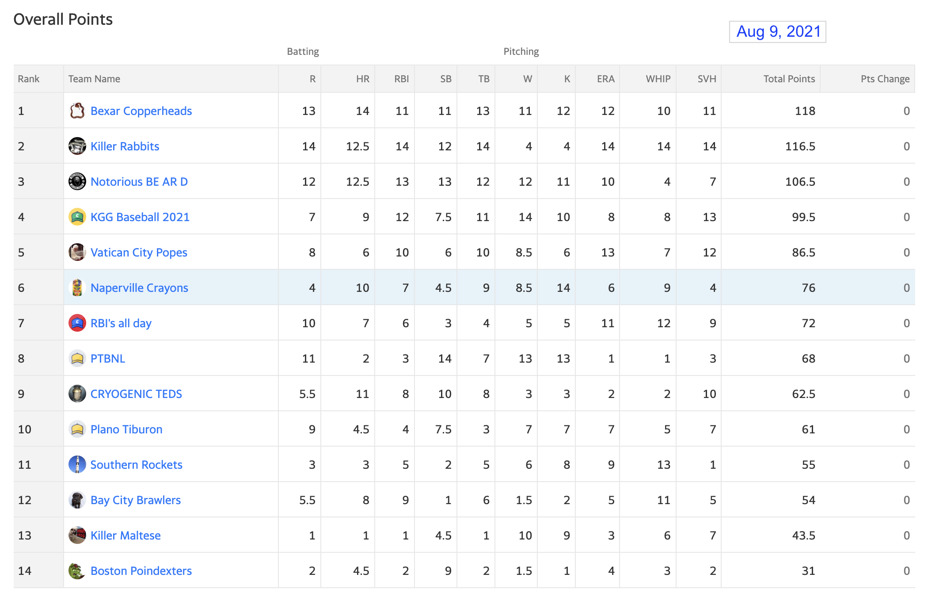Open the PTBNL team link
928x597 pixels.
point(108,359)
